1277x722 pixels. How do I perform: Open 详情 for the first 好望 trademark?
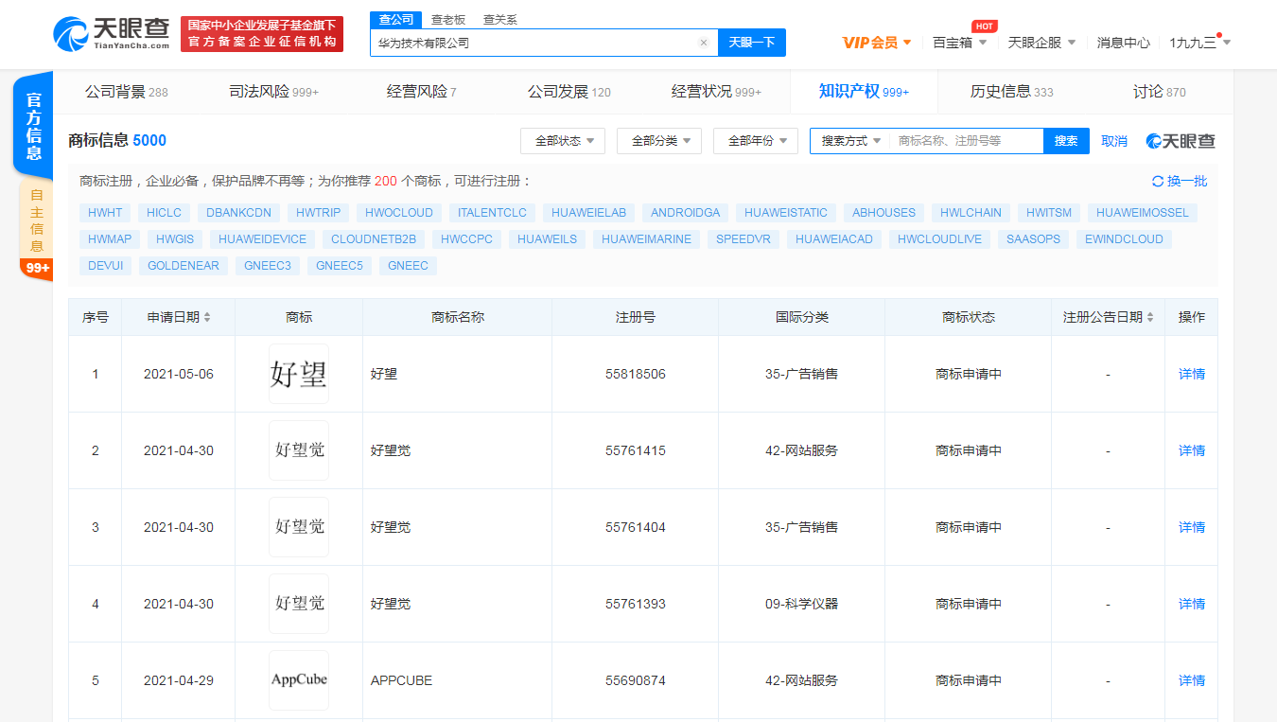(x=1190, y=374)
